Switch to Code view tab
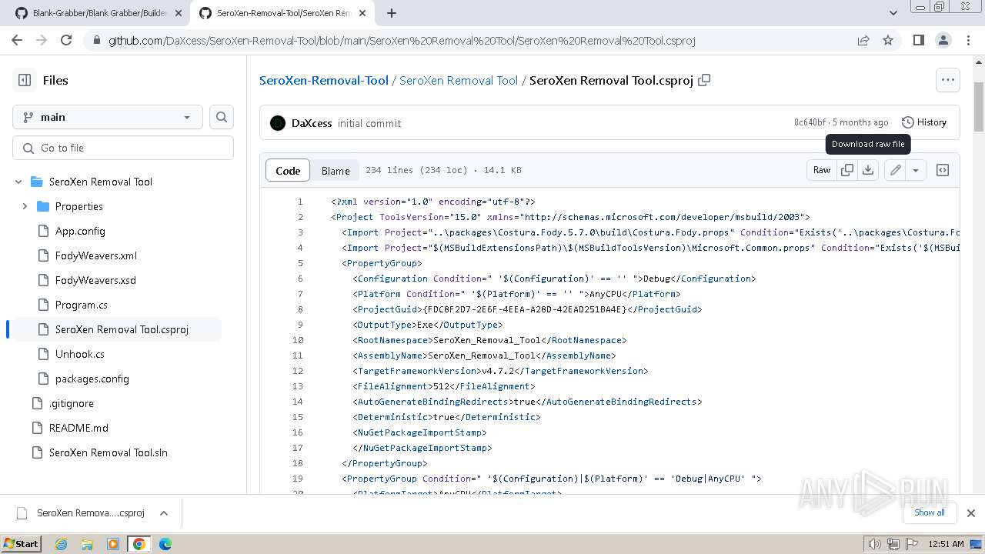The width and height of the screenshot is (985, 554). [x=288, y=171]
